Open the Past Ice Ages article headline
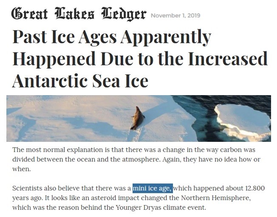277x217 pixels. (x=139, y=59)
